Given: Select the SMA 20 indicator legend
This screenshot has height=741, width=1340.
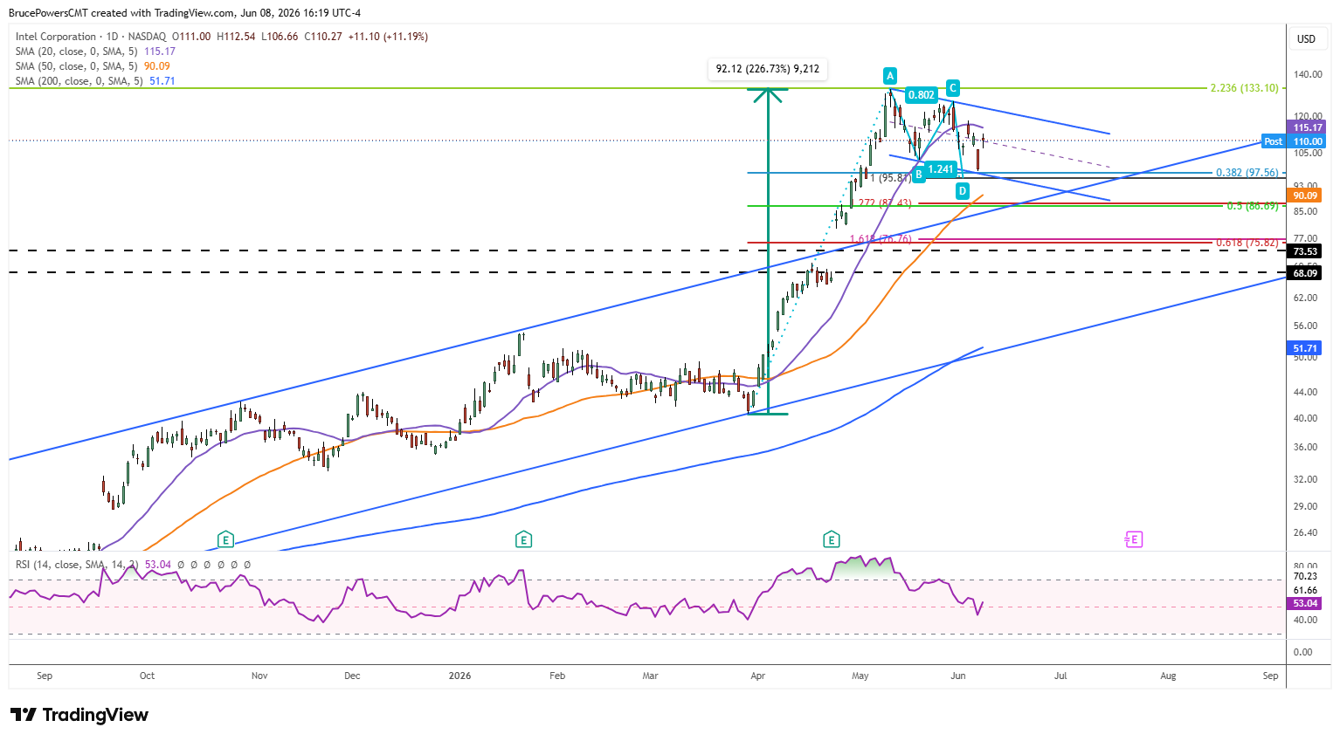Looking at the screenshot, I should [x=95, y=51].
